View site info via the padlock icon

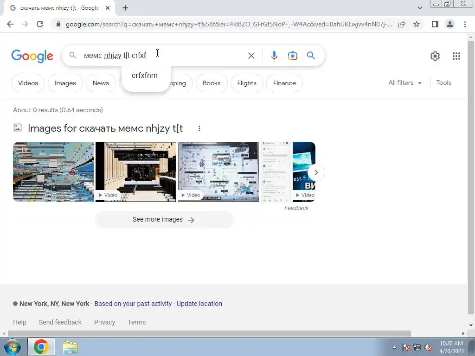click(x=58, y=24)
